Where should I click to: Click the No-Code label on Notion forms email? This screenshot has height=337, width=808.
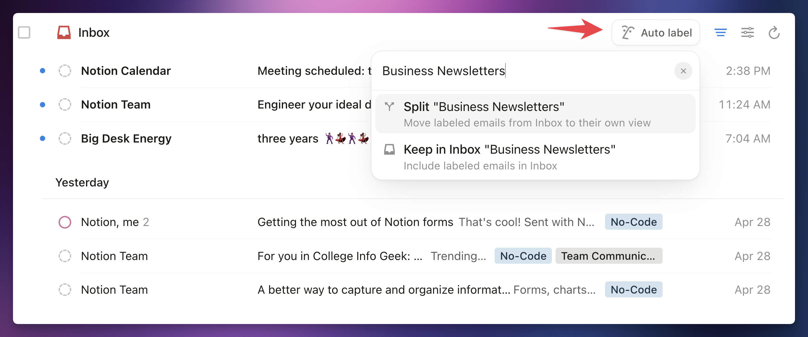coord(633,222)
